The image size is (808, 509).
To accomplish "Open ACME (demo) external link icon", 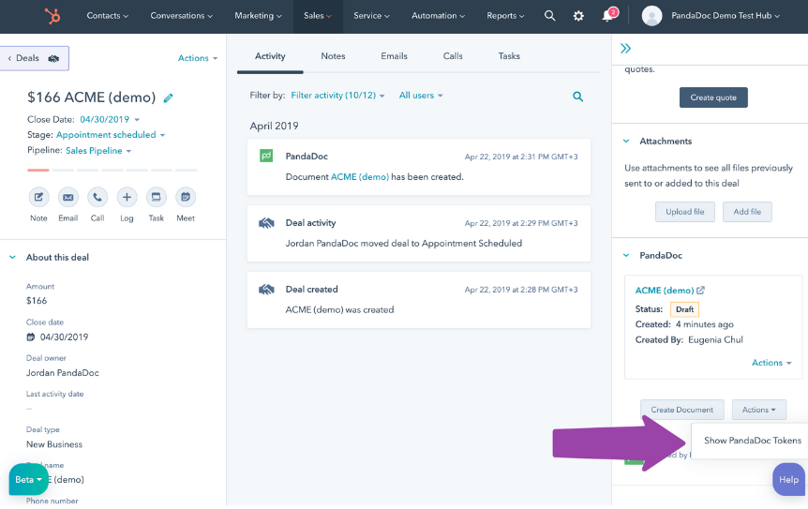I will point(700,291).
